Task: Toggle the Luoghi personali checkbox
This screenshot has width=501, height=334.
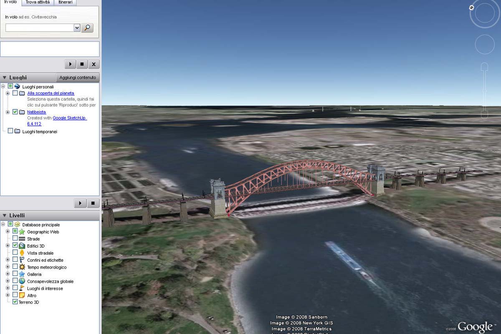Action: tap(10, 86)
